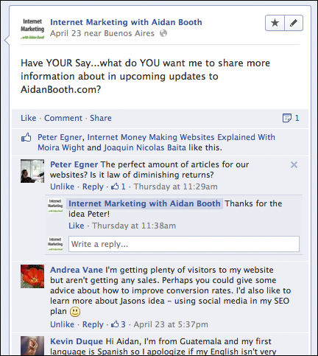Click the Write a reply text field
318x356 pixels.
[x=184, y=244]
